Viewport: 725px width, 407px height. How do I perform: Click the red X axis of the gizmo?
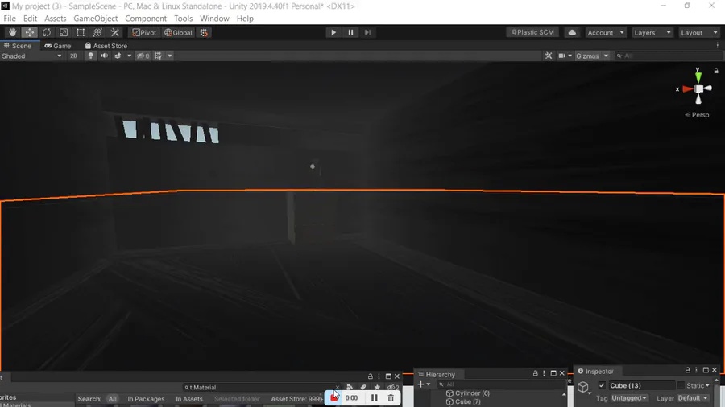(688, 89)
